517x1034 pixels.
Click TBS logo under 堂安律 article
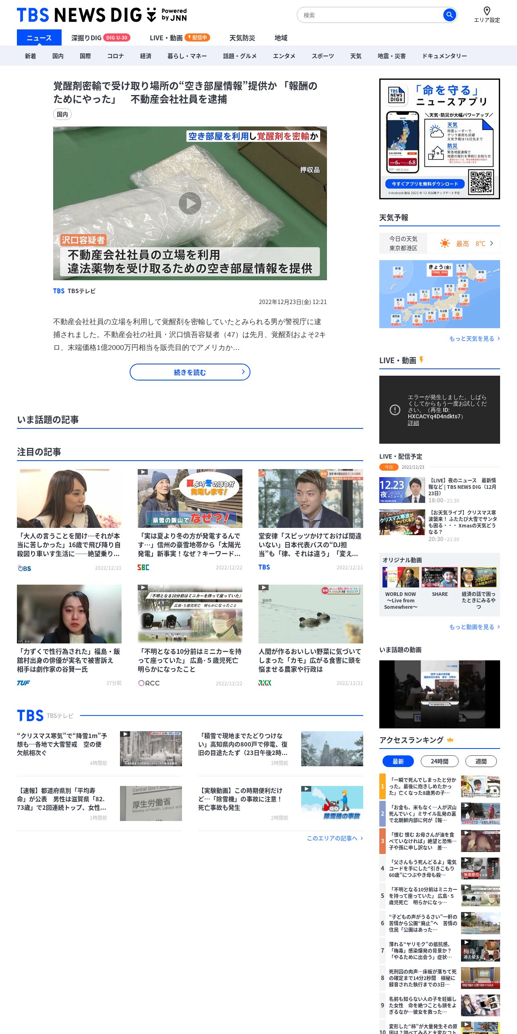pyautogui.click(x=264, y=567)
